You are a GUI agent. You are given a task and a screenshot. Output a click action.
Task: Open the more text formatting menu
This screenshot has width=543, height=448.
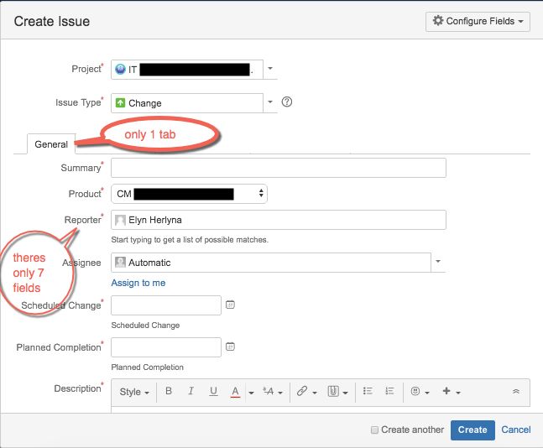click(x=273, y=392)
